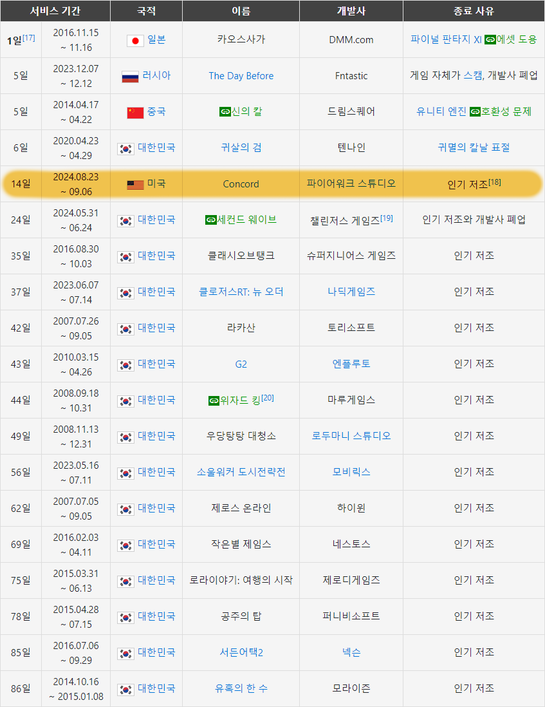Select the 14일 duration cell
Image resolution: width=545 pixels, height=707 pixels.
coord(21,184)
